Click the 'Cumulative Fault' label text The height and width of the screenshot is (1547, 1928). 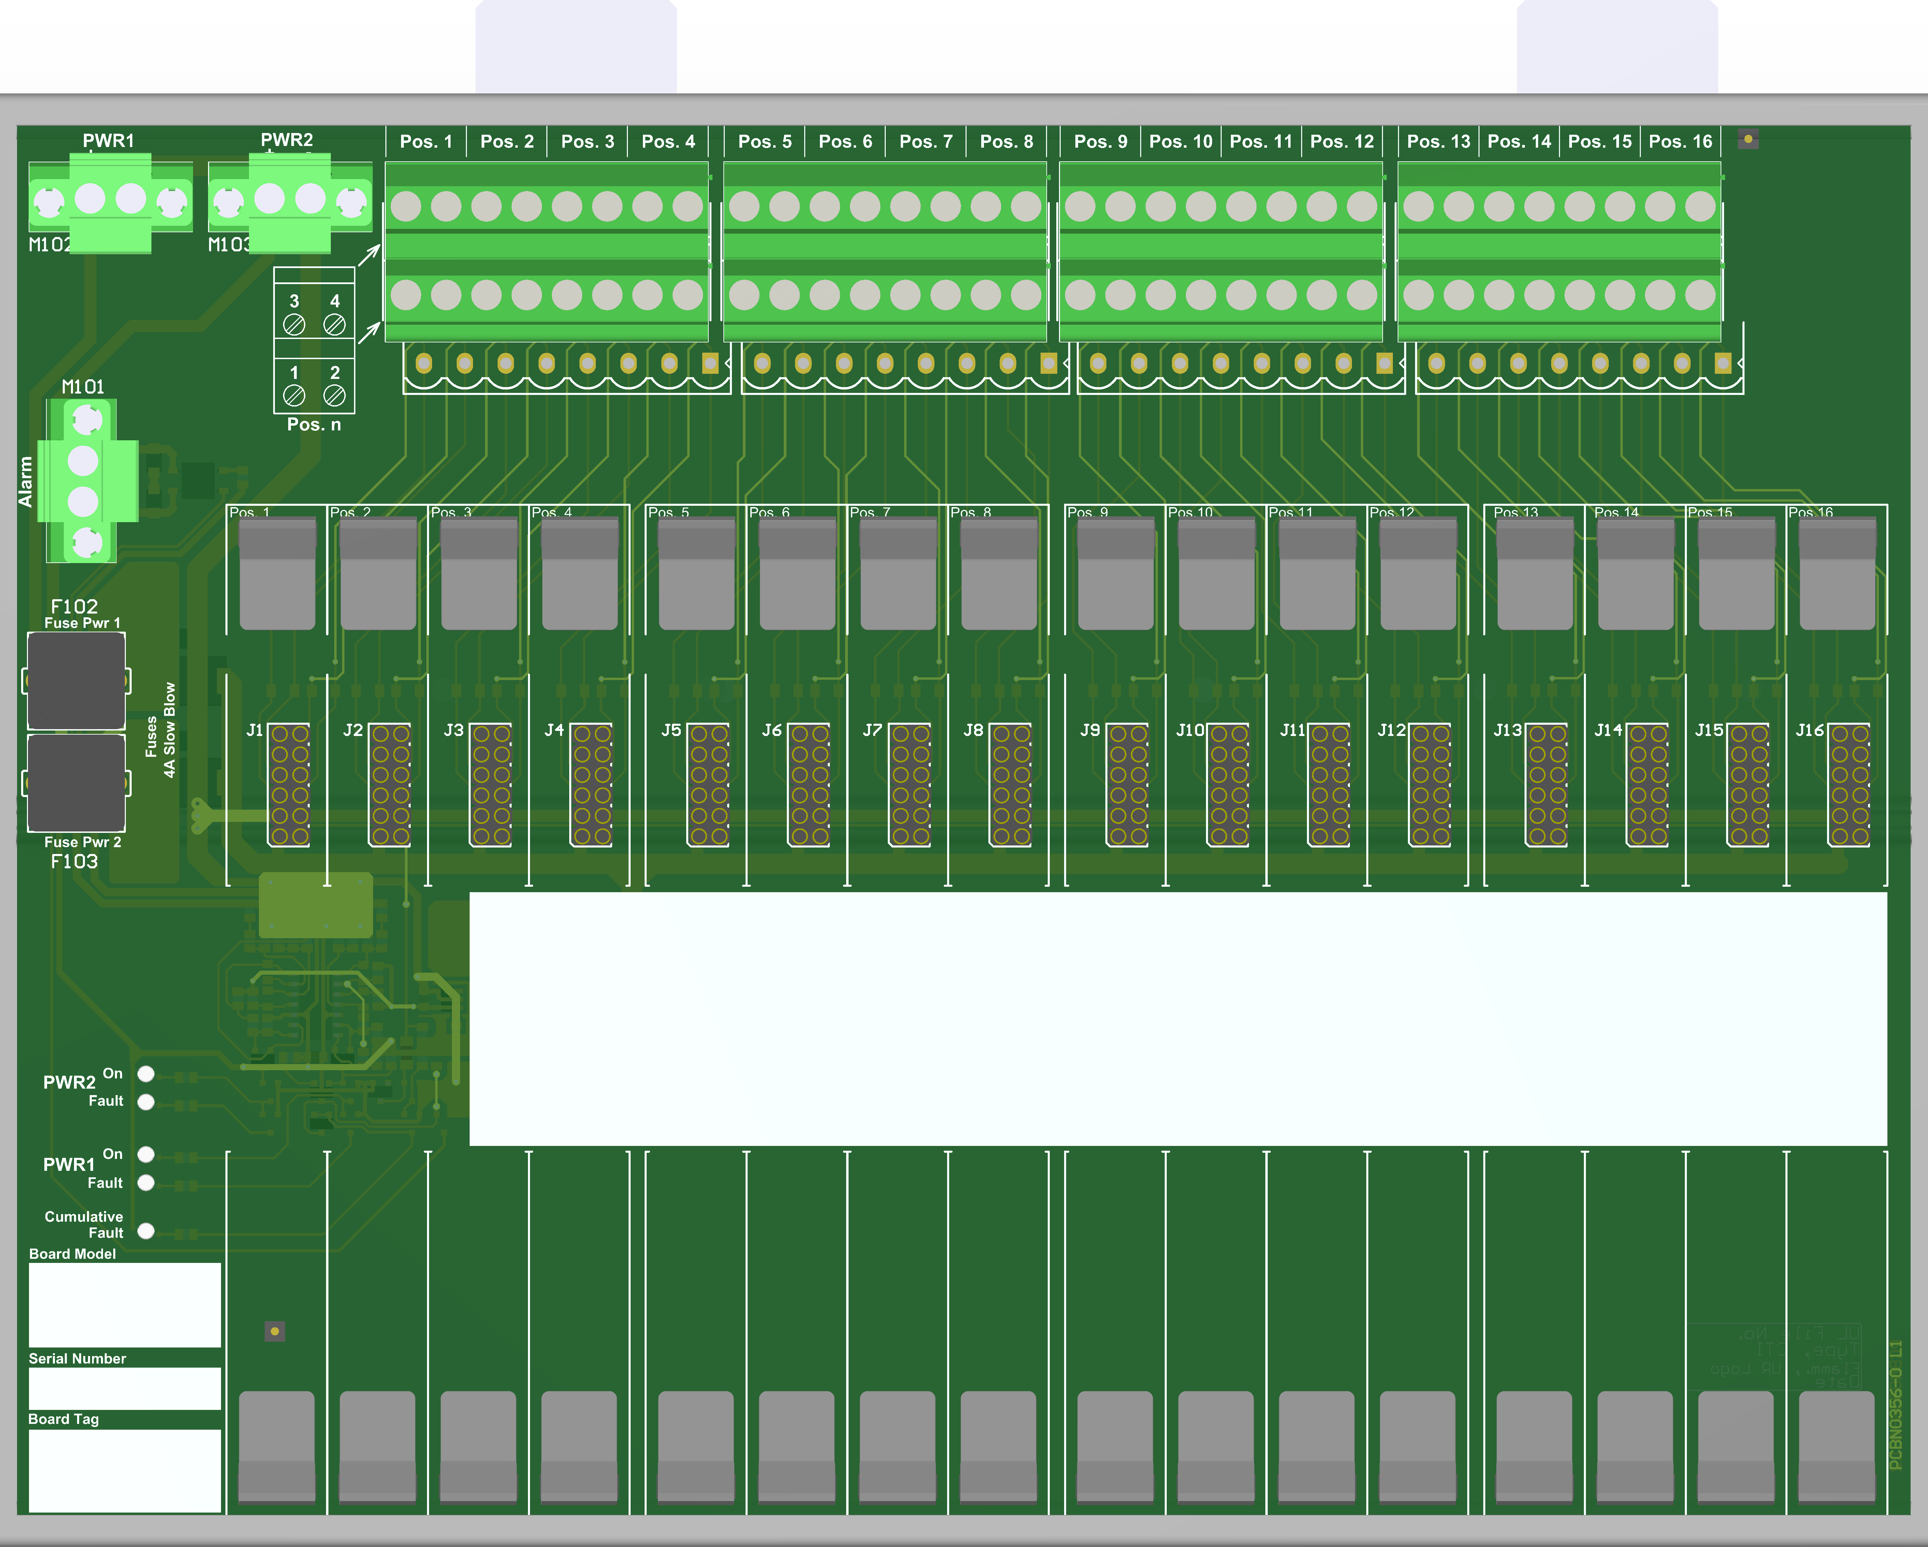(84, 1225)
